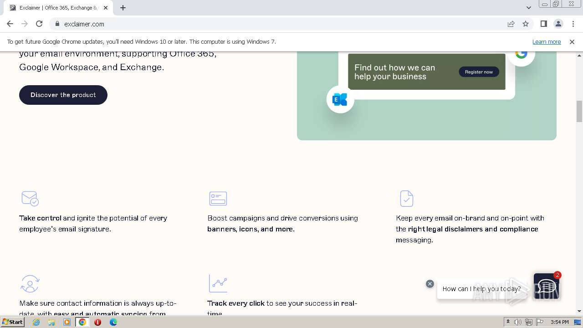
Task: View site security lock info
Action: click(57, 24)
